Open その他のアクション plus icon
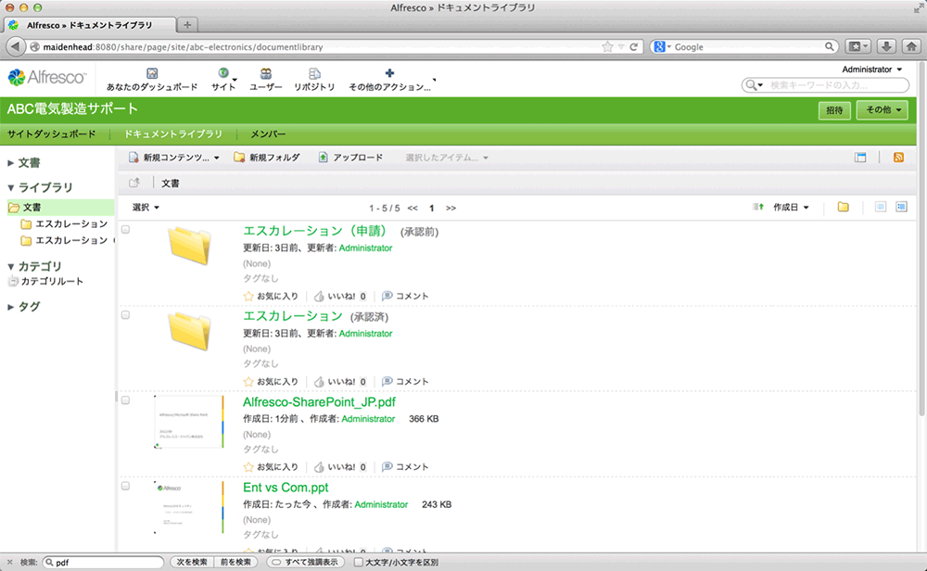The image size is (927, 571). [389, 73]
